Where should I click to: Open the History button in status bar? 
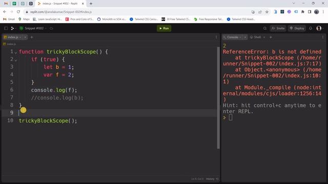click(x=212, y=179)
